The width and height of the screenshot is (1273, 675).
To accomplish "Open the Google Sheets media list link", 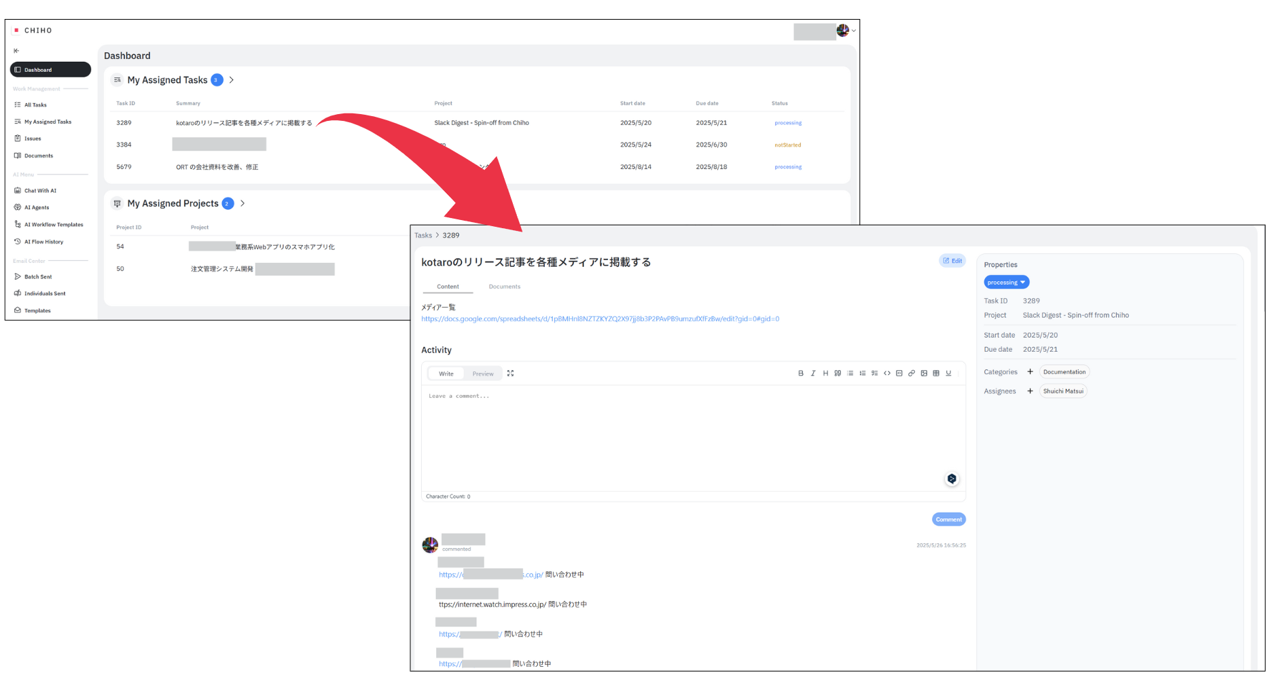I will coord(600,319).
